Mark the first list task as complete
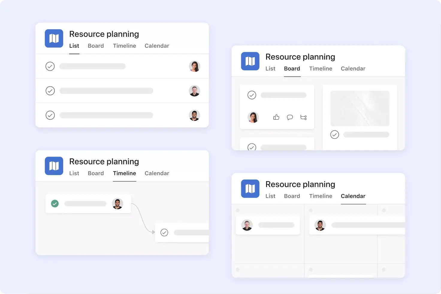The height and width of the screenshot is (294, 441). coord(50,66)
